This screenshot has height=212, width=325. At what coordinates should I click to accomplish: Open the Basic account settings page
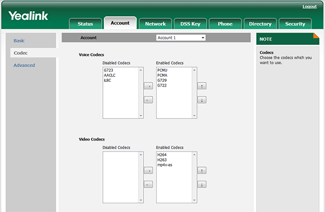[x=19, y=41]
